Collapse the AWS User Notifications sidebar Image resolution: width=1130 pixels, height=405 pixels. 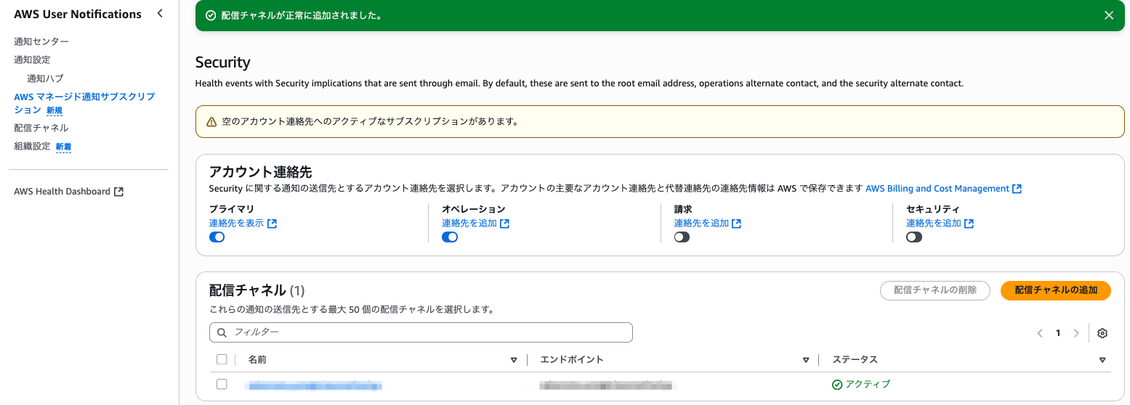click(x=160, y=13)
